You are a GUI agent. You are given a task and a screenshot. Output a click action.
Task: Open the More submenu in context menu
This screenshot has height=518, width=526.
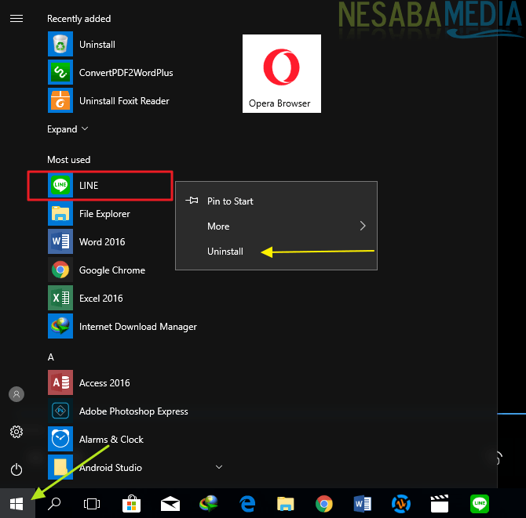tap(276, 226)
